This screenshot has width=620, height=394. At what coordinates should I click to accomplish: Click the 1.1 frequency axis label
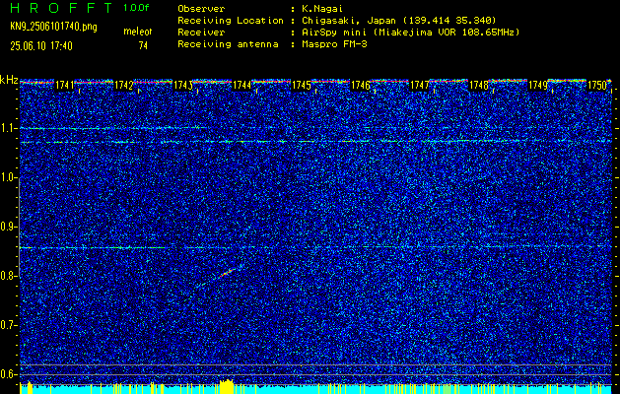click(x=9, y=128)
